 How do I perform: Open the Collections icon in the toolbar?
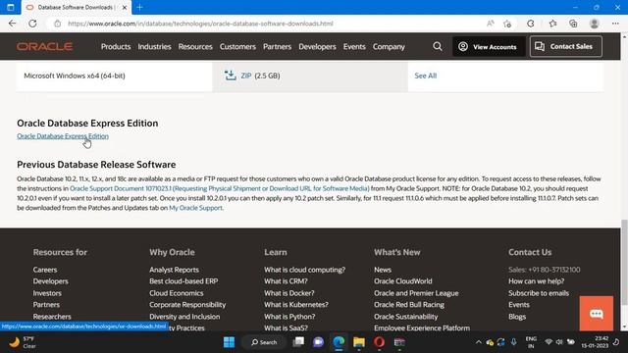click(573, 24)
